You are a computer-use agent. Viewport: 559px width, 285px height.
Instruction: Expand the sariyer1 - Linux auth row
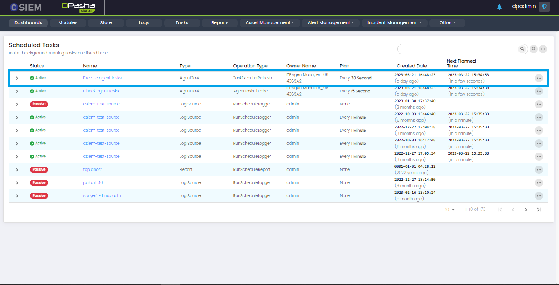[17, 196]
